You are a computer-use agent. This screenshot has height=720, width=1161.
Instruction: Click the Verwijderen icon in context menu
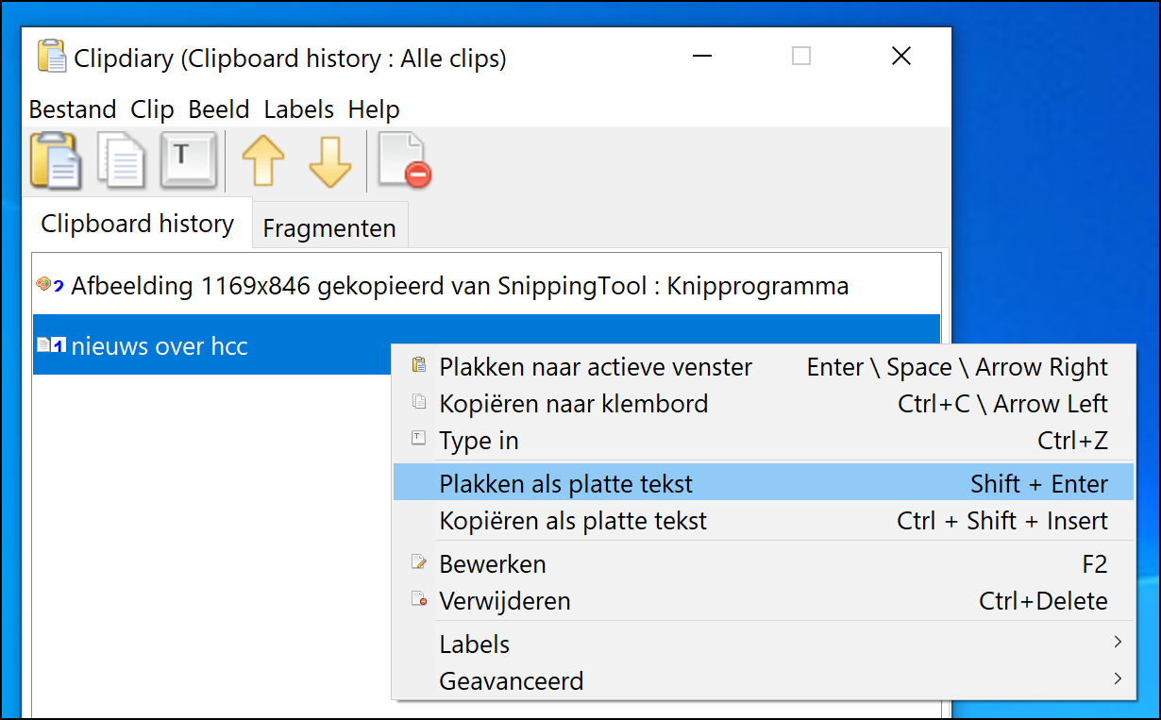click(x=419, y=600)
